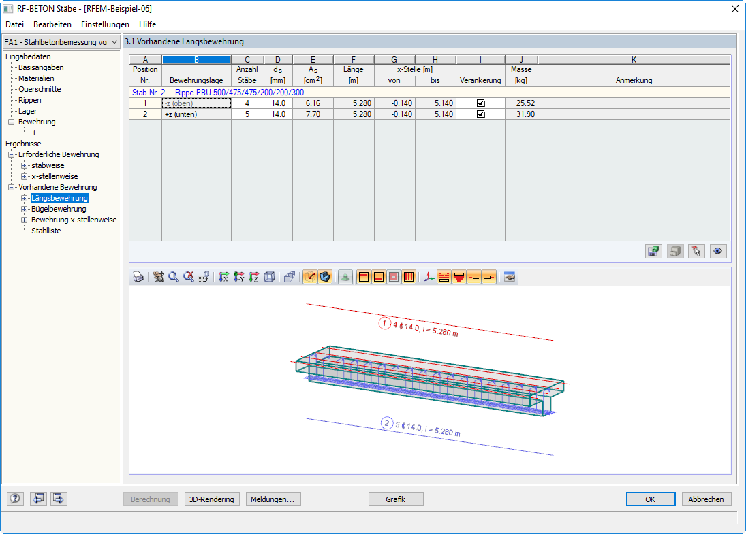The width and height of the screenshot is (746, 534).
Task: Click the save reinforcement template icon
Action: click(654, 251)
